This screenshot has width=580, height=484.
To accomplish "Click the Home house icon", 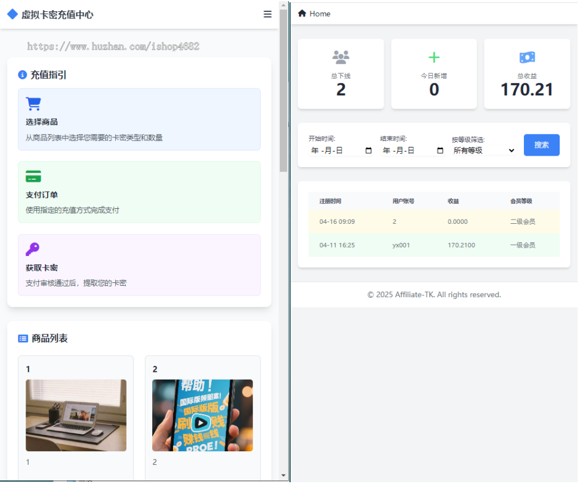I will point(303,14).
